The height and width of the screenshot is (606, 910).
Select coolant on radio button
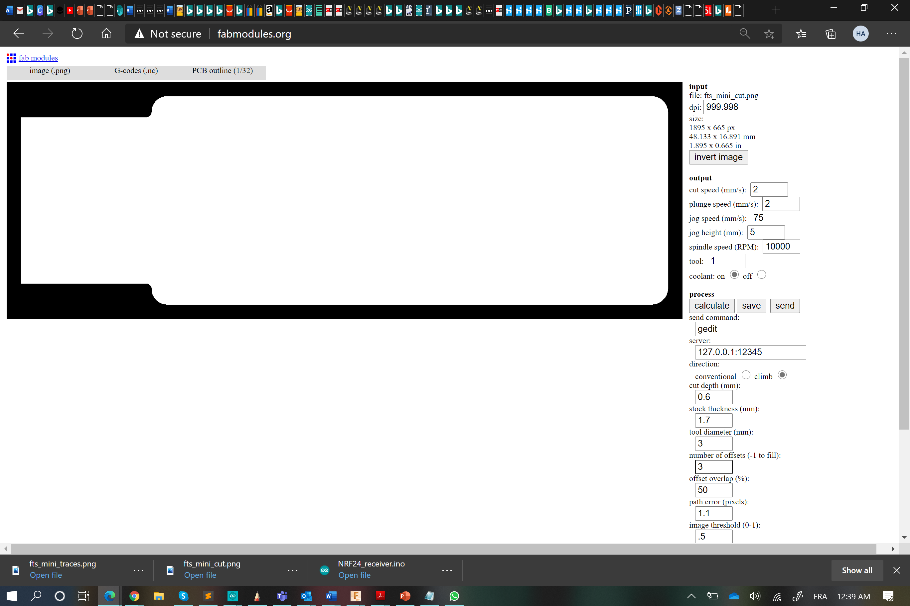tap(734, 275)
